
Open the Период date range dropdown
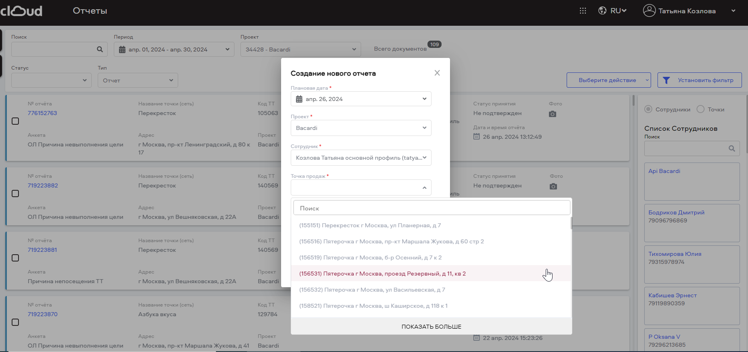click(174, 49)
